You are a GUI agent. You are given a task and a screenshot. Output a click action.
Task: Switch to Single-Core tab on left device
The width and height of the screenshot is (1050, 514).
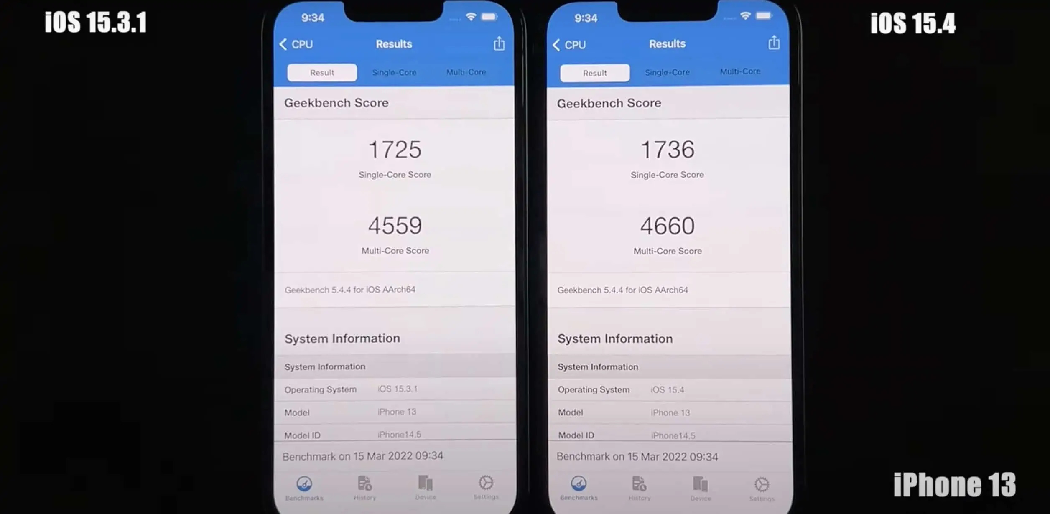(x=395, y=71)
